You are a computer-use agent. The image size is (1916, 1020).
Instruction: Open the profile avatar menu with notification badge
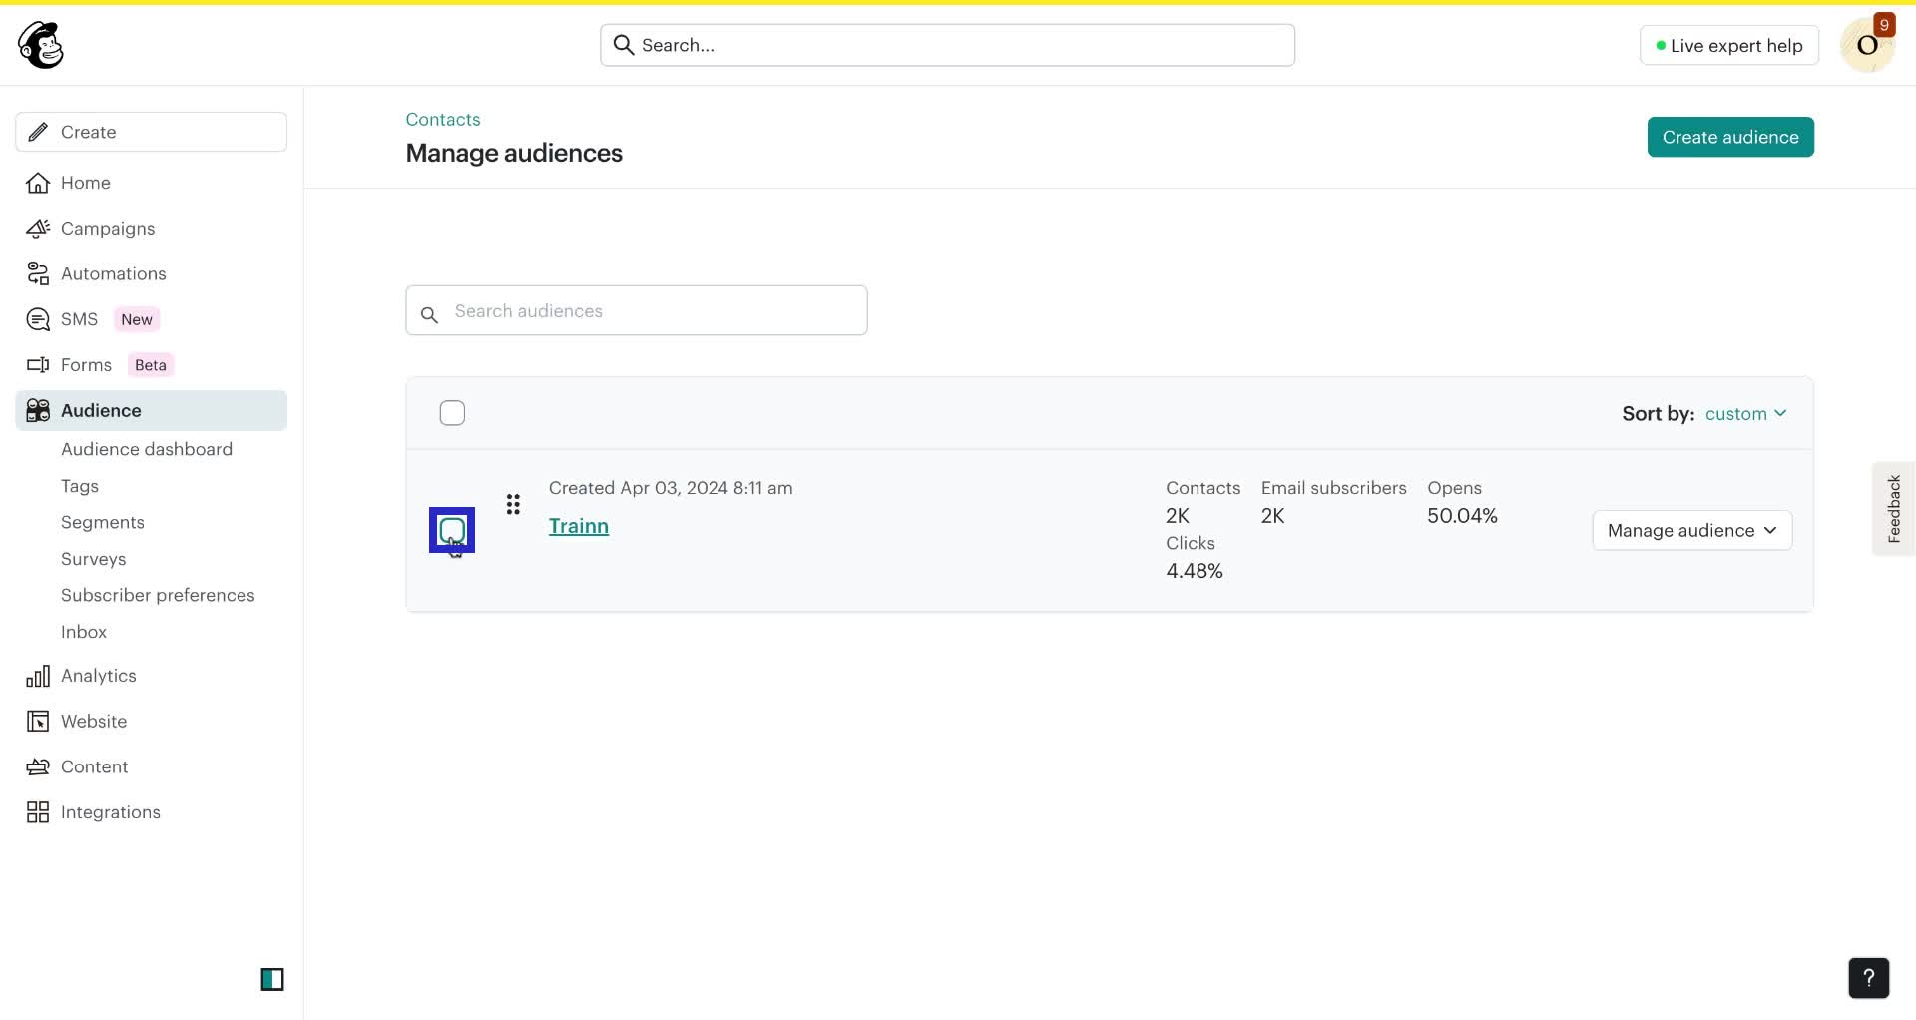(1867, 45)
